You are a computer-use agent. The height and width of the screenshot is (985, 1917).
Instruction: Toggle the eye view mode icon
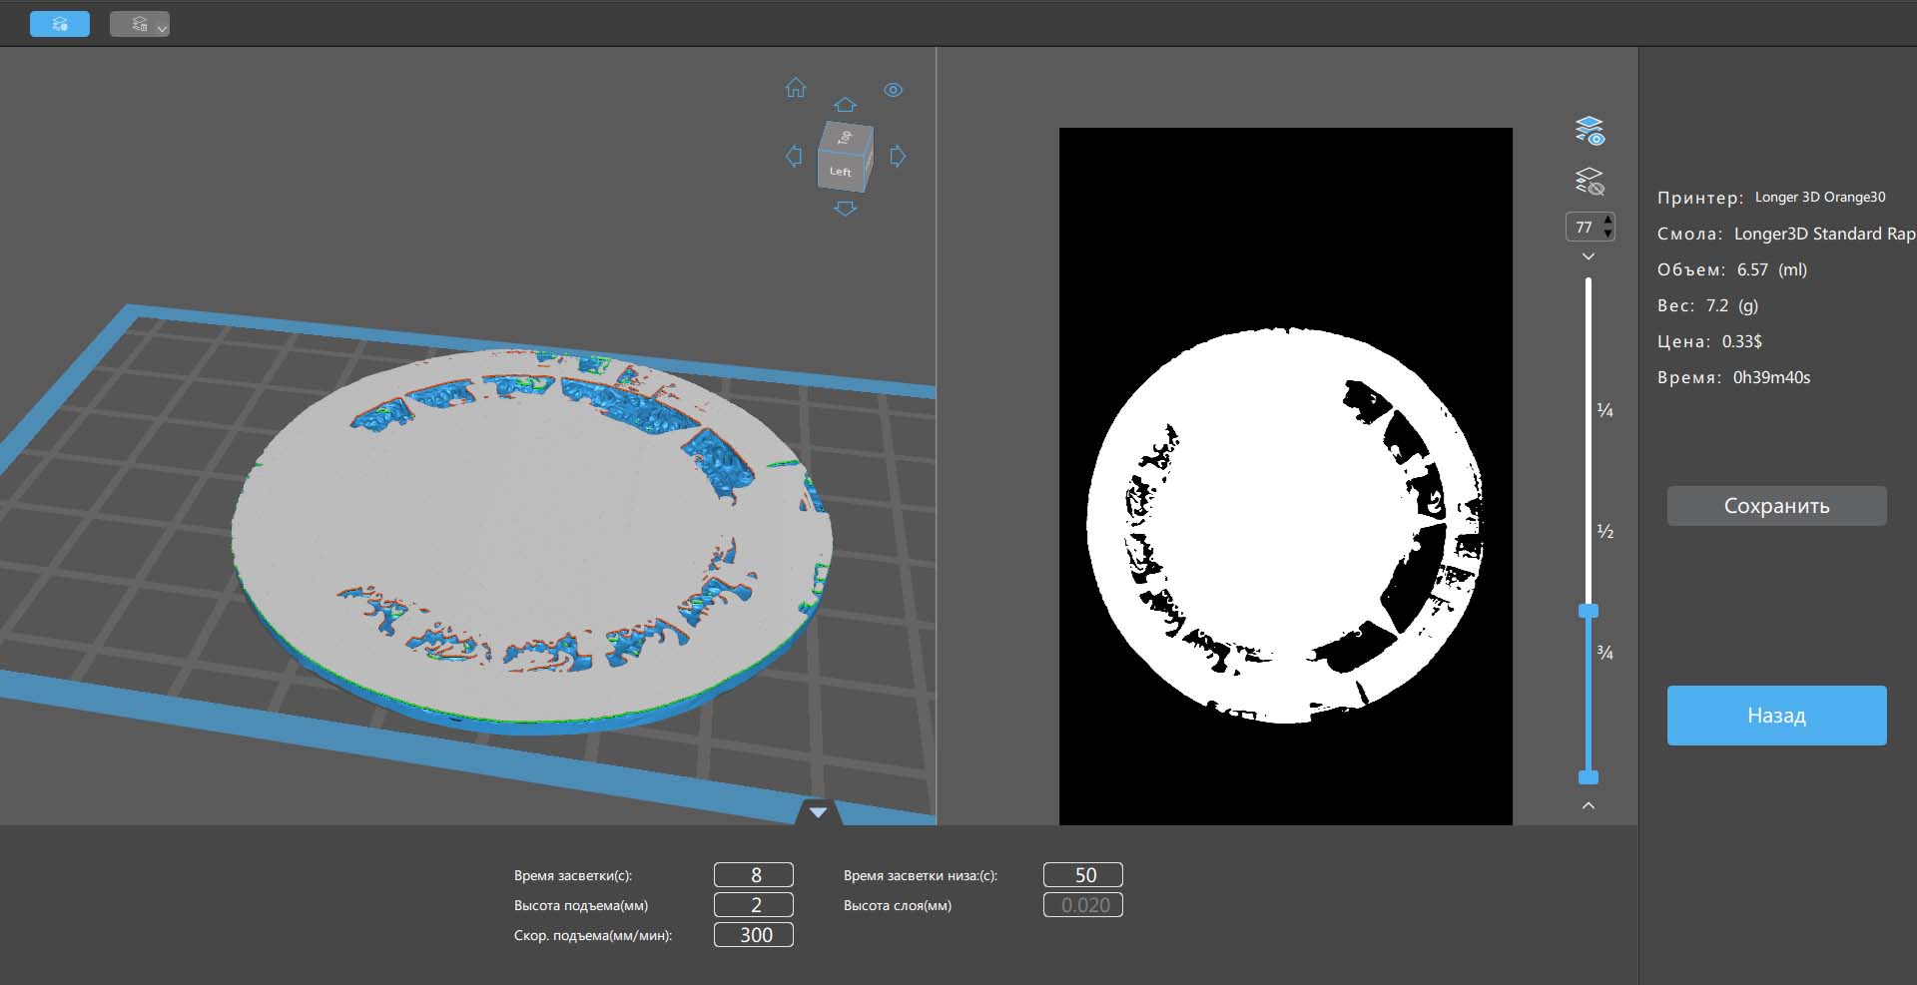[893, 90]
